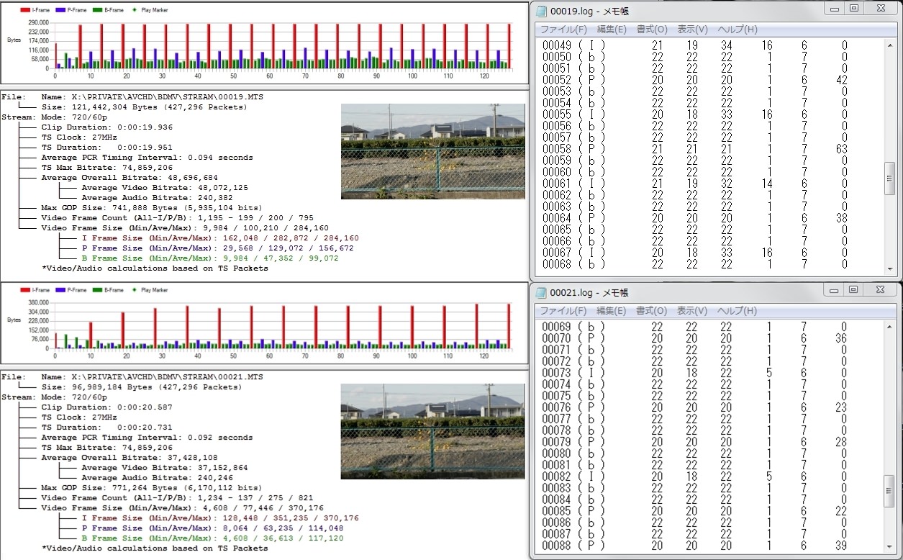
Task: Click the Notepad icon in 00019.log title bar
Action: (541, 11)
